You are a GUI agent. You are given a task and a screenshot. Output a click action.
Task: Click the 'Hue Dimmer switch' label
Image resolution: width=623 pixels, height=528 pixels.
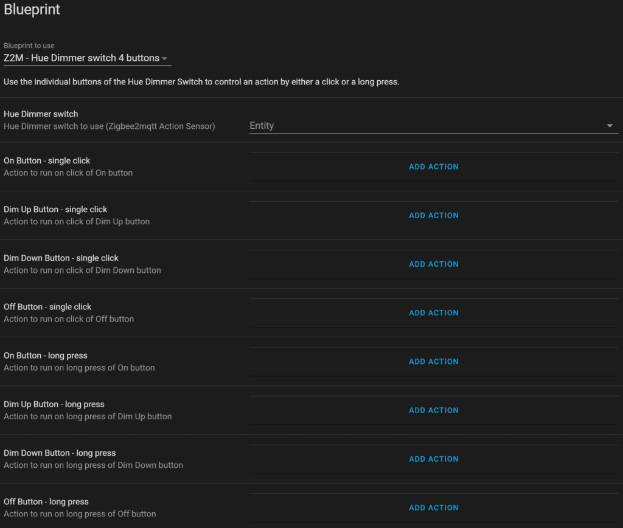pos(41,114)
